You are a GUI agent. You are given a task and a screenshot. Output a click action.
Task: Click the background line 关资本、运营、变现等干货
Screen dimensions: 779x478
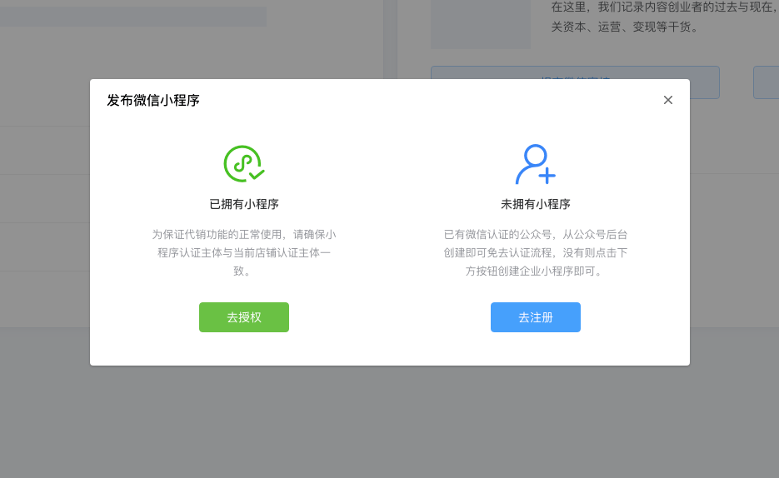tap(625, 27)
